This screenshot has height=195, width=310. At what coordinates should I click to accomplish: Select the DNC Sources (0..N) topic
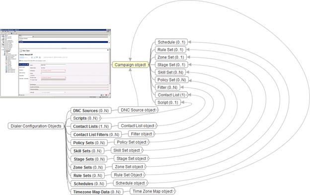point(91,110)
